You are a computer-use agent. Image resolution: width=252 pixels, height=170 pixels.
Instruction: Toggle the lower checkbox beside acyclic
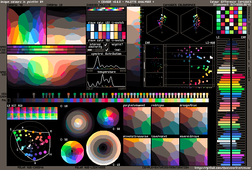[106, 50]
